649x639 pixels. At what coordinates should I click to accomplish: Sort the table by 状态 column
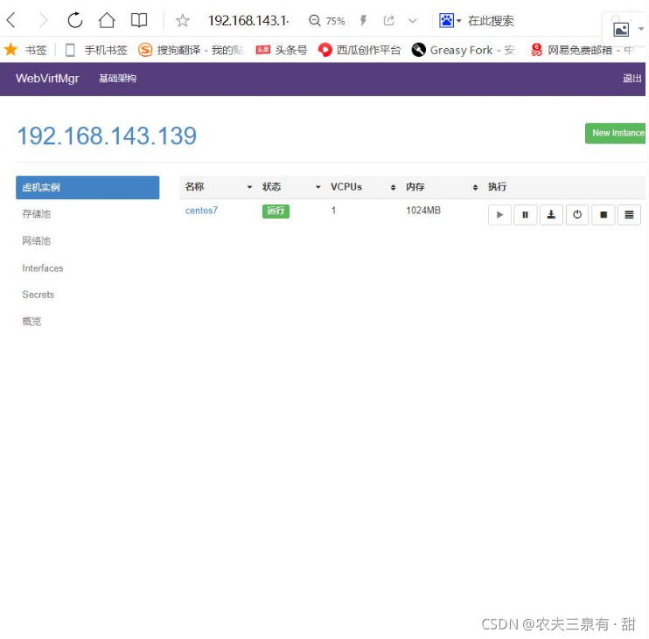(291, 187)
